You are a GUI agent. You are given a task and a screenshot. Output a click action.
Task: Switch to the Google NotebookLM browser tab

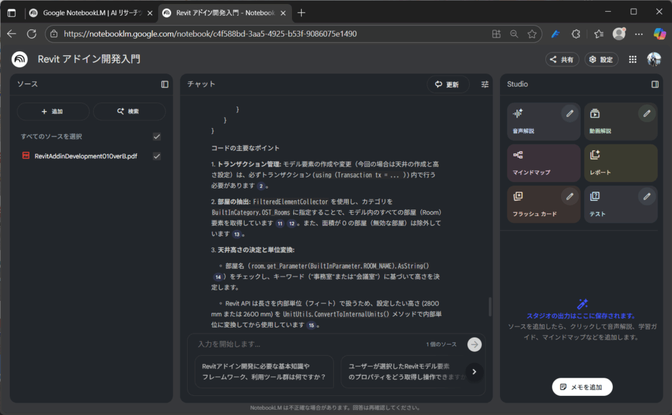pos(90,12)
